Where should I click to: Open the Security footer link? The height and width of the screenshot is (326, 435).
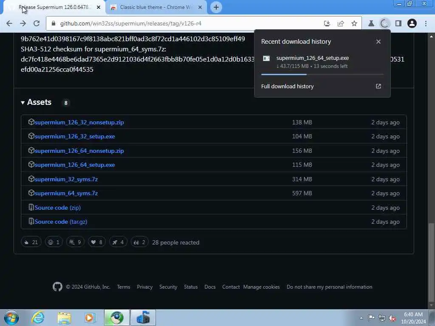[x=168, y=287]
